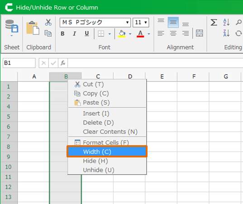Click the Cut scissors icon in the ribbon
This screenshot has width=243, height=204.
(48, 22)
